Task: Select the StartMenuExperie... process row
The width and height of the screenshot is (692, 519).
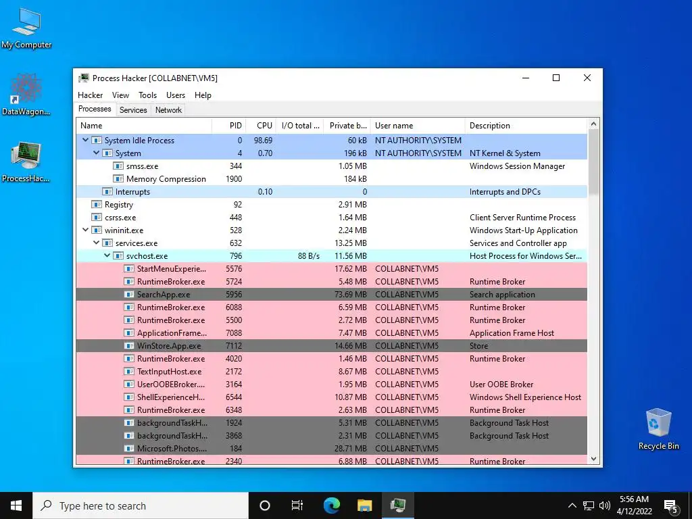Action: point(332,269)
